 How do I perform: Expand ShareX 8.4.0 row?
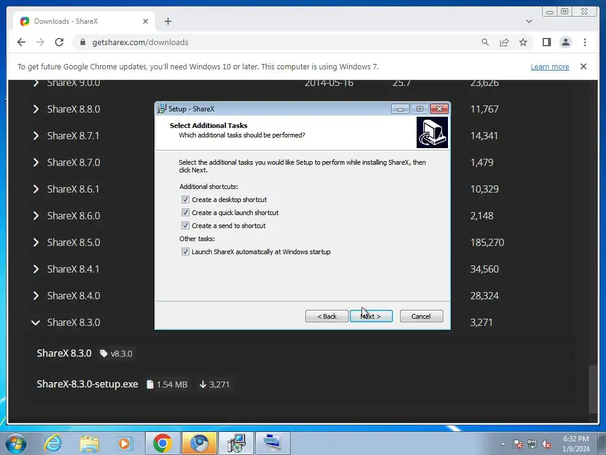(x=36, y=296)
